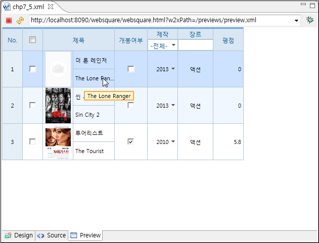The image size is (319, 243).
Task: Click the green debug bug icon
Action: (310, 20)
